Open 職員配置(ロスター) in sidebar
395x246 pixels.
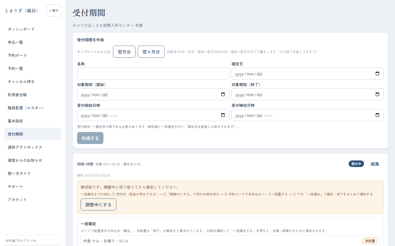(x=33, y=108)
